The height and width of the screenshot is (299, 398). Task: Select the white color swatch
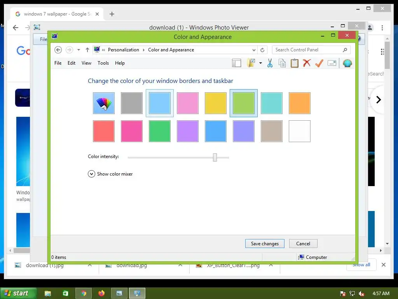[x=300, y=131]
